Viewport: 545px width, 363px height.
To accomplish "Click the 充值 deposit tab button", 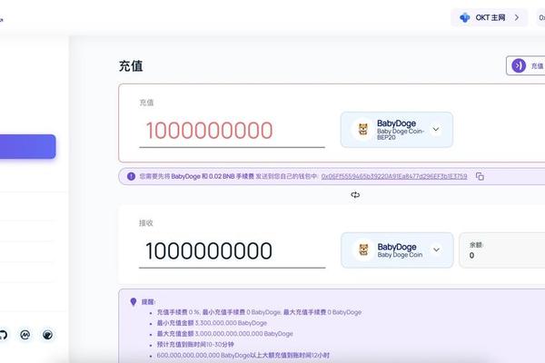I will [x=526, y=65].
